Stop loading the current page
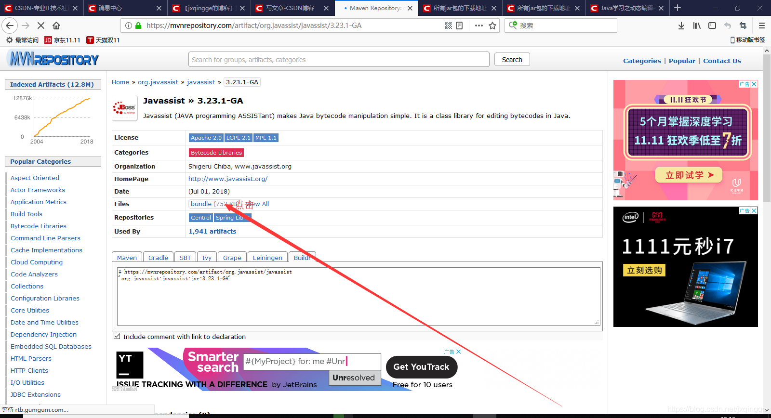Image resolution: width=771 pixels, height=418 pixels. click(x=40, y=26)
